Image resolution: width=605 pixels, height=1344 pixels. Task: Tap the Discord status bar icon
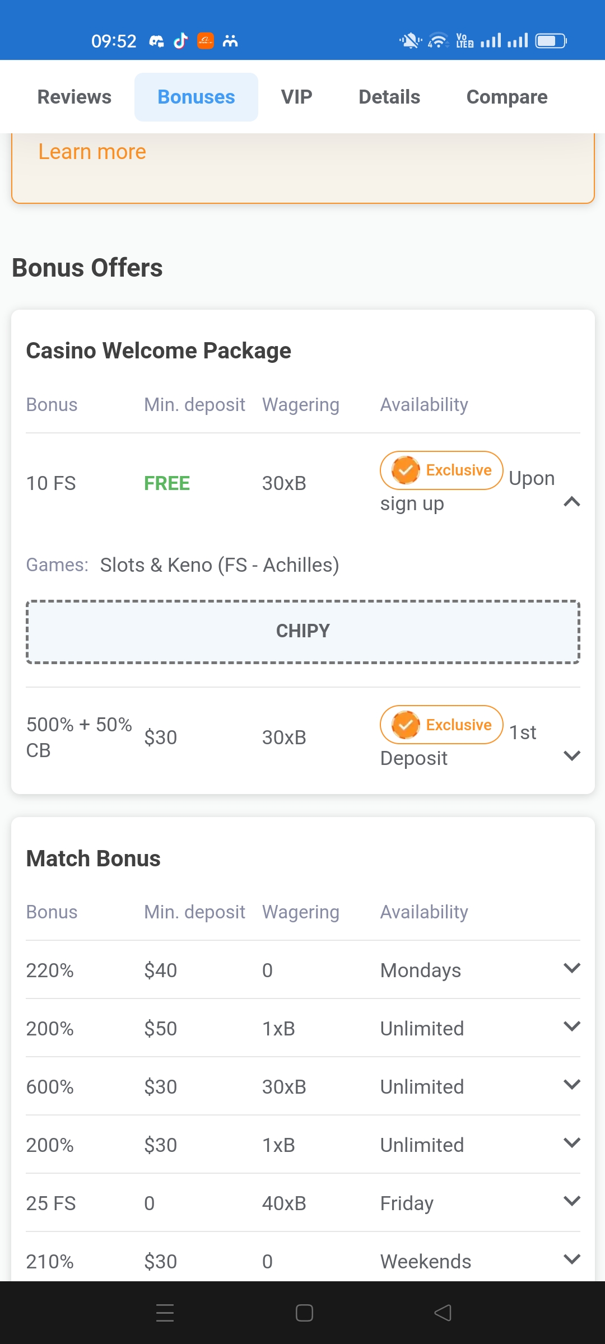tap(156, 41)
